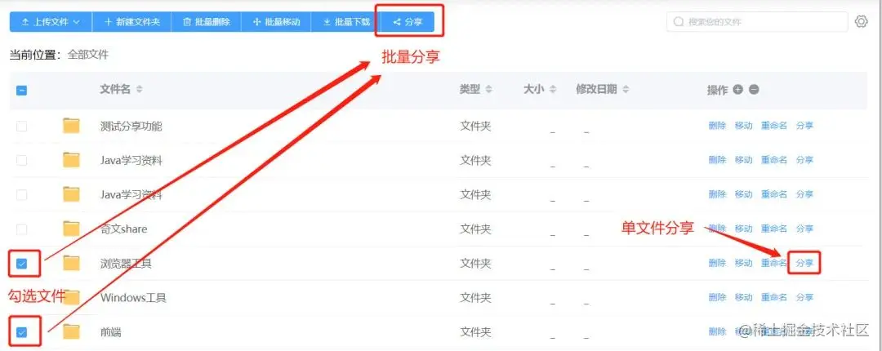
Task: Focus the file search input field
Action: coord(757,22)
